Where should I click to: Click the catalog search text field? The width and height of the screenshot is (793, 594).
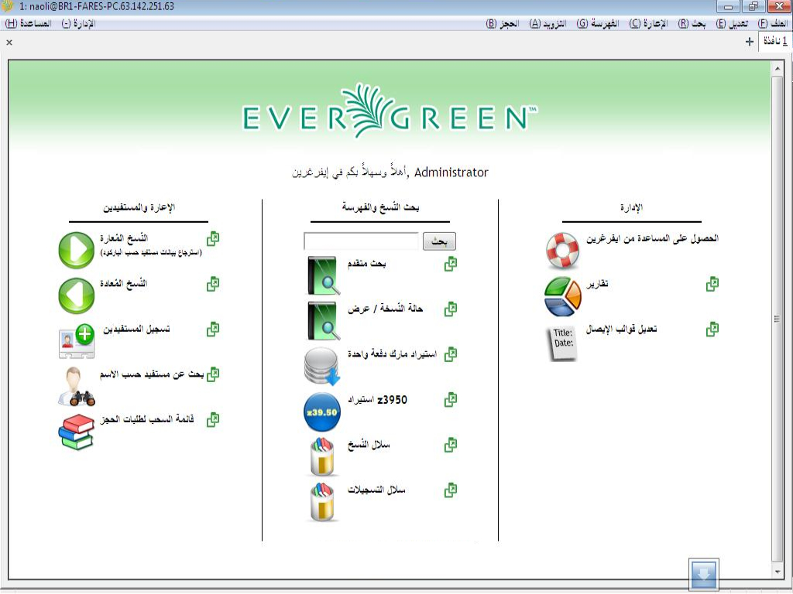tap(361, 241)
